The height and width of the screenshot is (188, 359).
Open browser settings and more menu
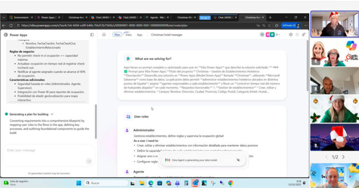(x=306, y=25)
